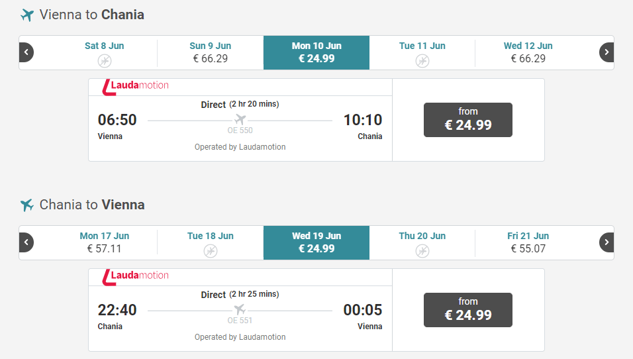
Task: Click no-flight icon under Thu 20 Jun
Action: click(x=422, y=251)
